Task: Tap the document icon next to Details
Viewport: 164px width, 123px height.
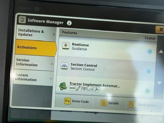Action: click(104, 103)
